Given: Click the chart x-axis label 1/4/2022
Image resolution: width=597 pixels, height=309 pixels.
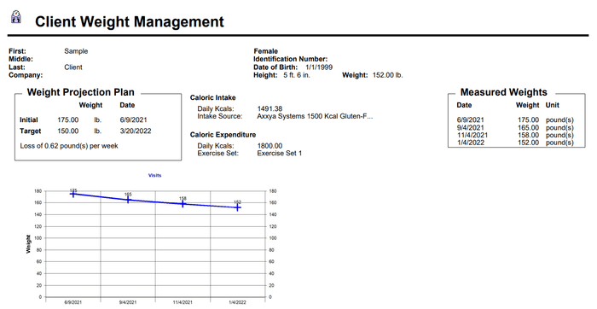Looking at the screenshot, I should (x=238, y=302).
